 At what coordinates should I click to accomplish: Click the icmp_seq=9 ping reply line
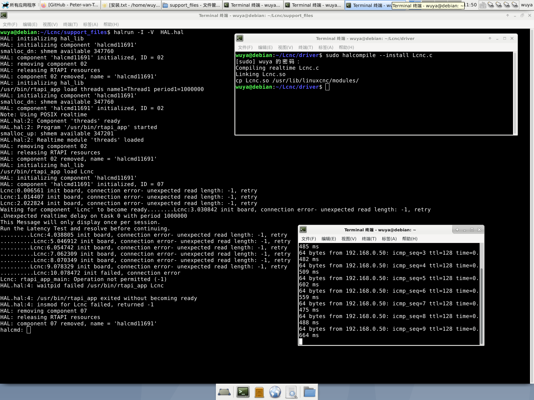[389, 329]
